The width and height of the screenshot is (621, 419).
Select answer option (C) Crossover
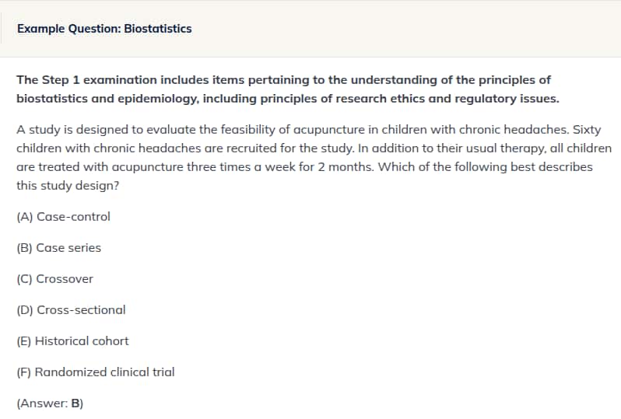[54, 279]
